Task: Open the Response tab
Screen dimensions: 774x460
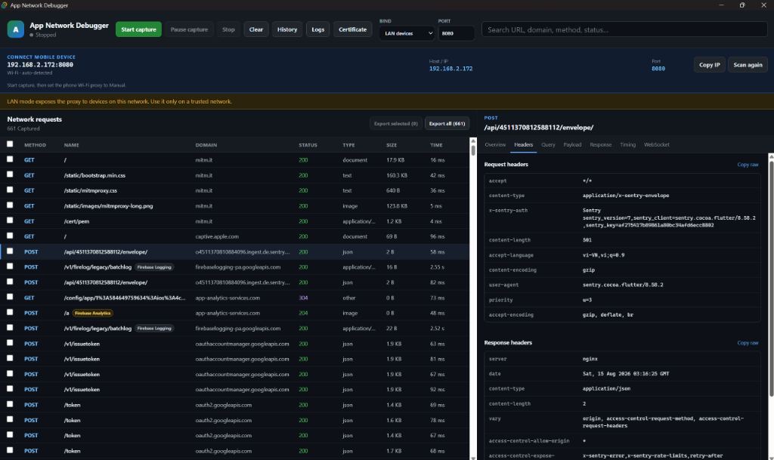Action: point(600,144)
